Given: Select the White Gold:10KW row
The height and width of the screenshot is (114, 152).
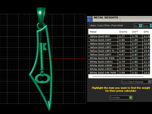Looking at the screenshot, I should click(119, 65).
